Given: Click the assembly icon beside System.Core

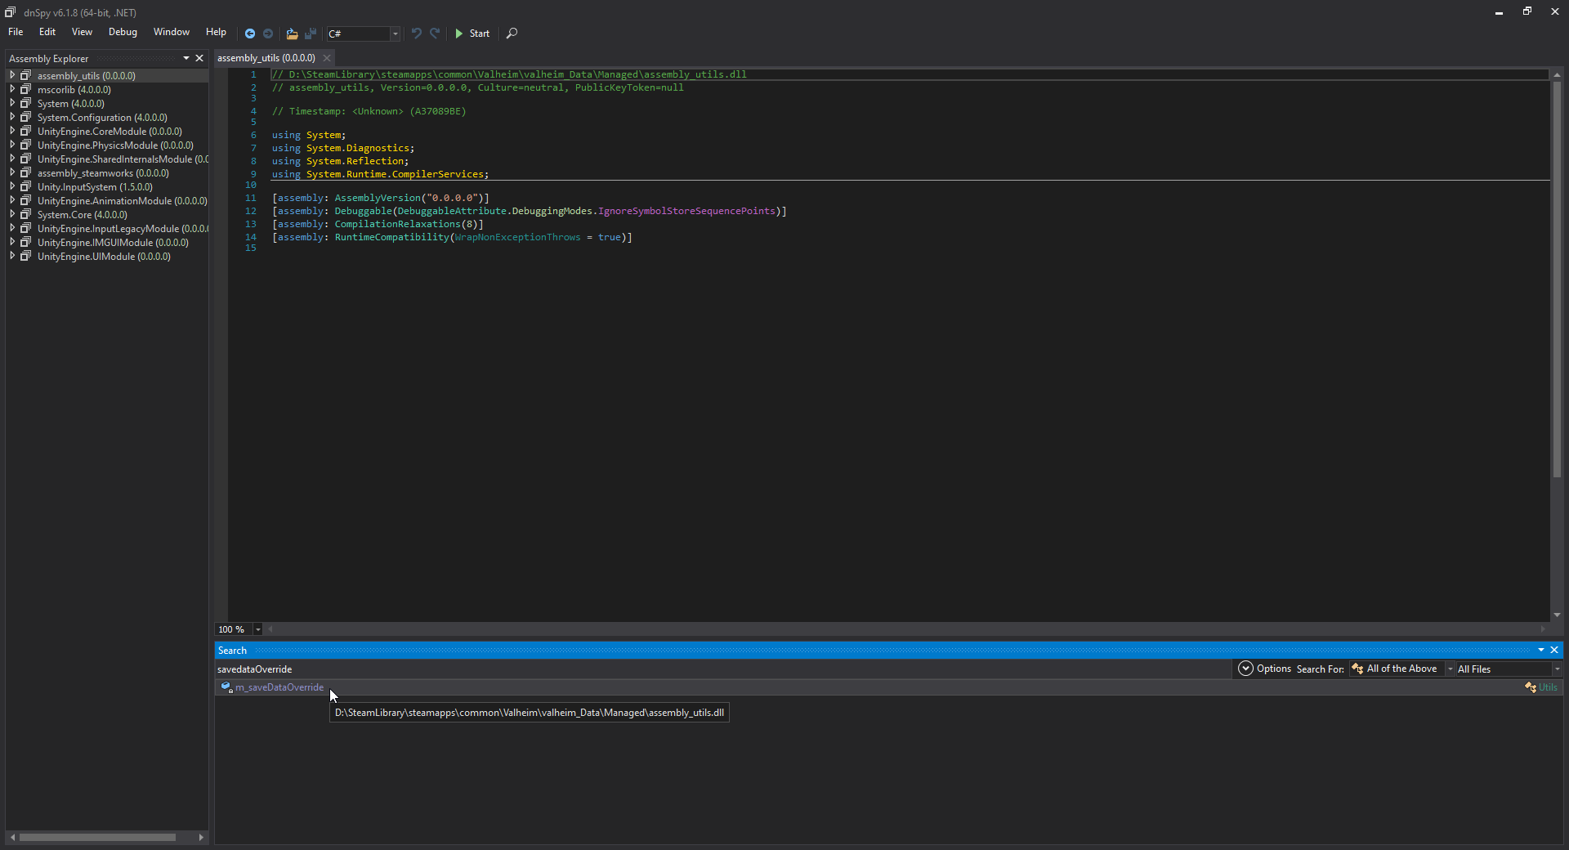Looking at the screenshot, I should point(26,214).
